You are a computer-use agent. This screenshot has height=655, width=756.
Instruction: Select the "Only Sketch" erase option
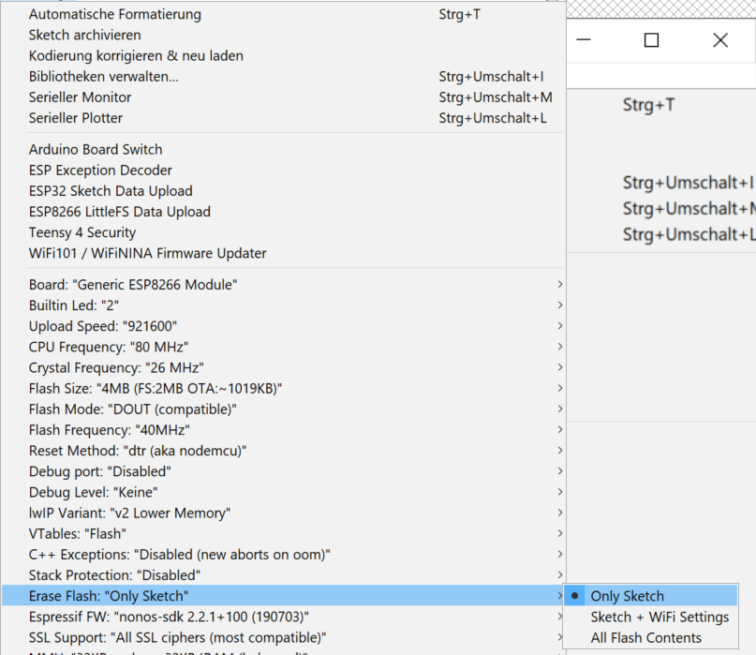point(627,596)
